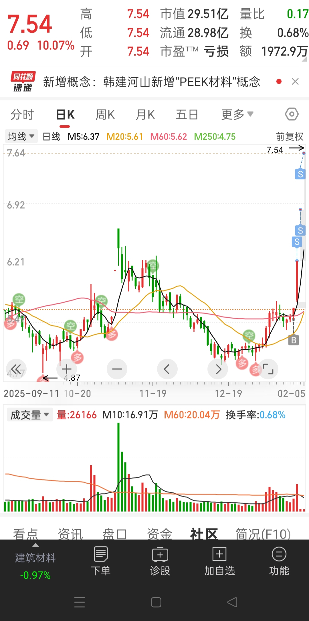Viewport: 309px width, 621px height.
Task: Open 诊股 stock diagnosis icon
Action: pyautogui.click(x=160, y=561)
